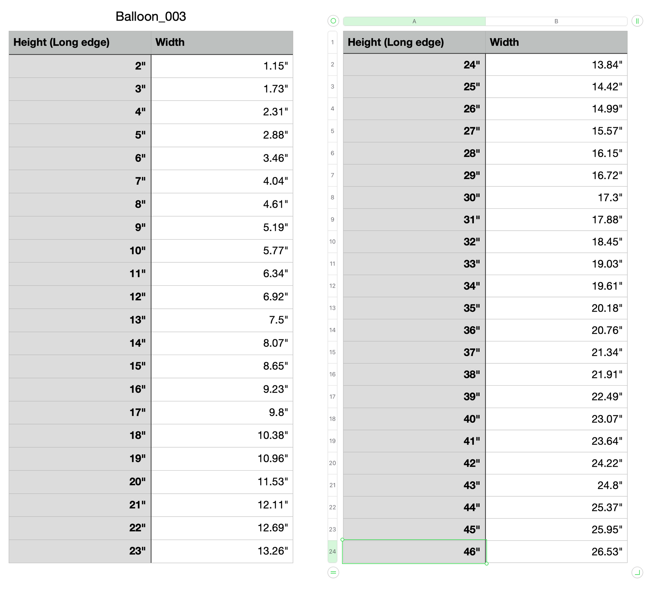Select row number 12 header

[x=332, y=286]
